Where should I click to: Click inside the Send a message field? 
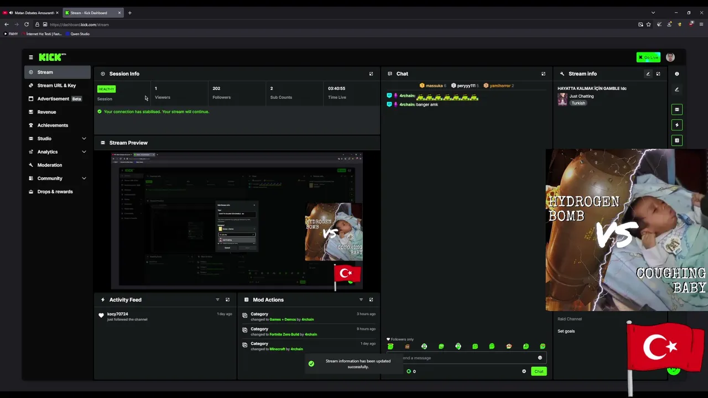467,358
